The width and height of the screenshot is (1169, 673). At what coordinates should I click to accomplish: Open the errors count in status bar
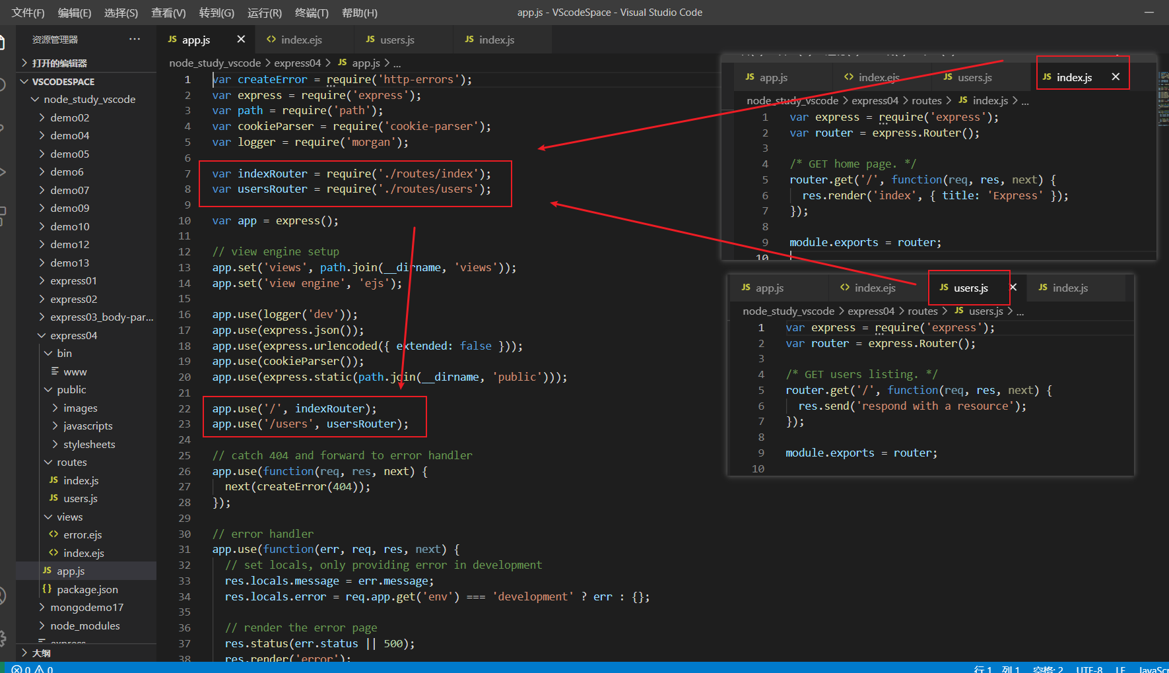(x=21, y=668)
